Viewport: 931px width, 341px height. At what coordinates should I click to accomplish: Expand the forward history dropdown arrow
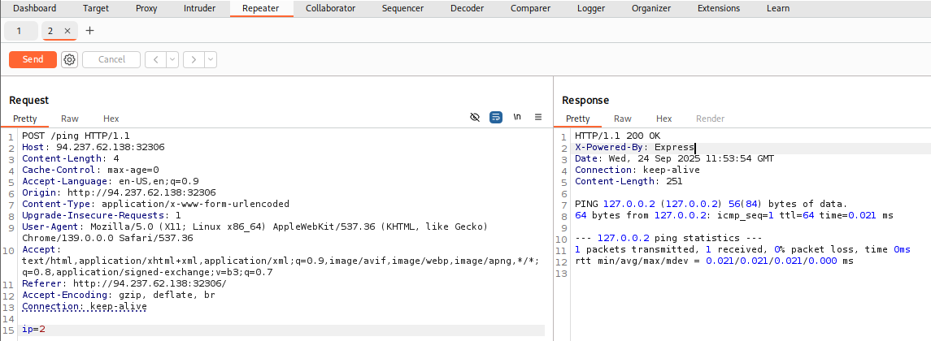click(211, 59)
